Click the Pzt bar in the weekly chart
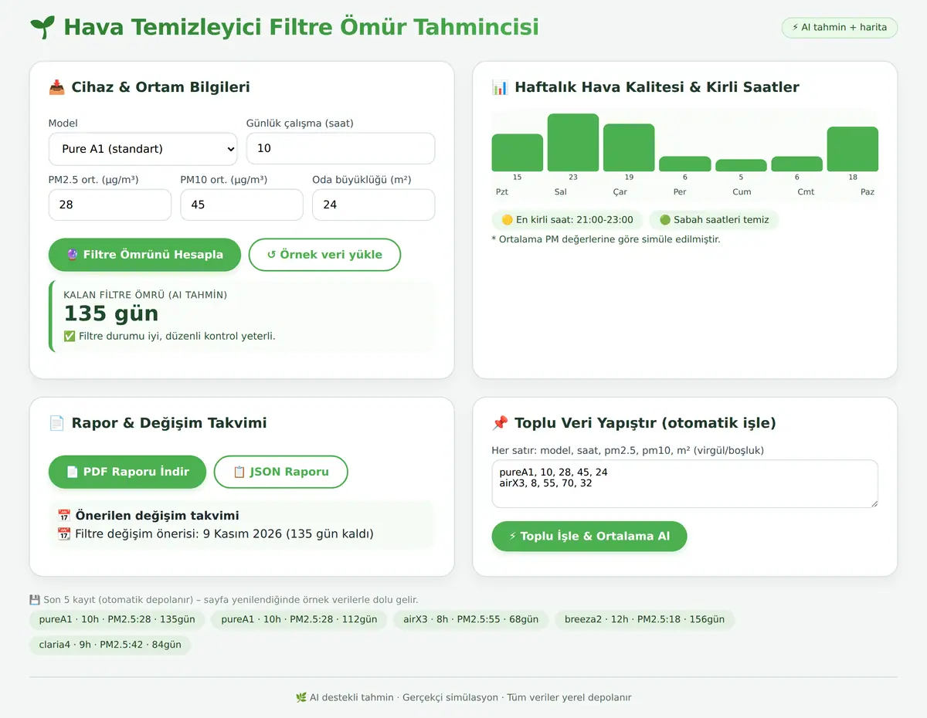 coord(518,153)
